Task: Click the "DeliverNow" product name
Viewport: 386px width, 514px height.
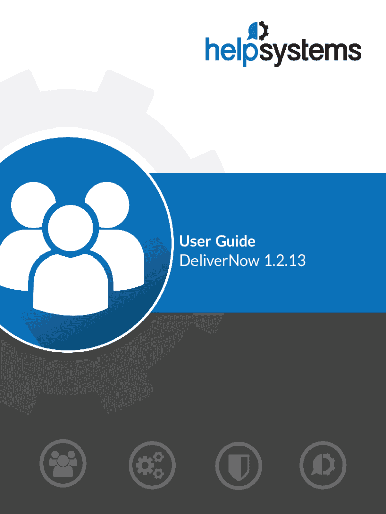Action: [x=220, y=261]
